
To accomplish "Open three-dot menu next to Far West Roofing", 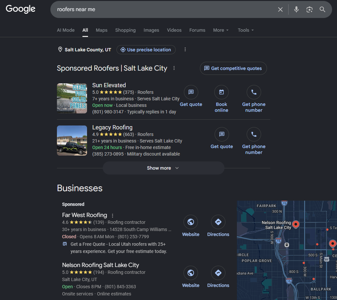I will click(113, 215).
